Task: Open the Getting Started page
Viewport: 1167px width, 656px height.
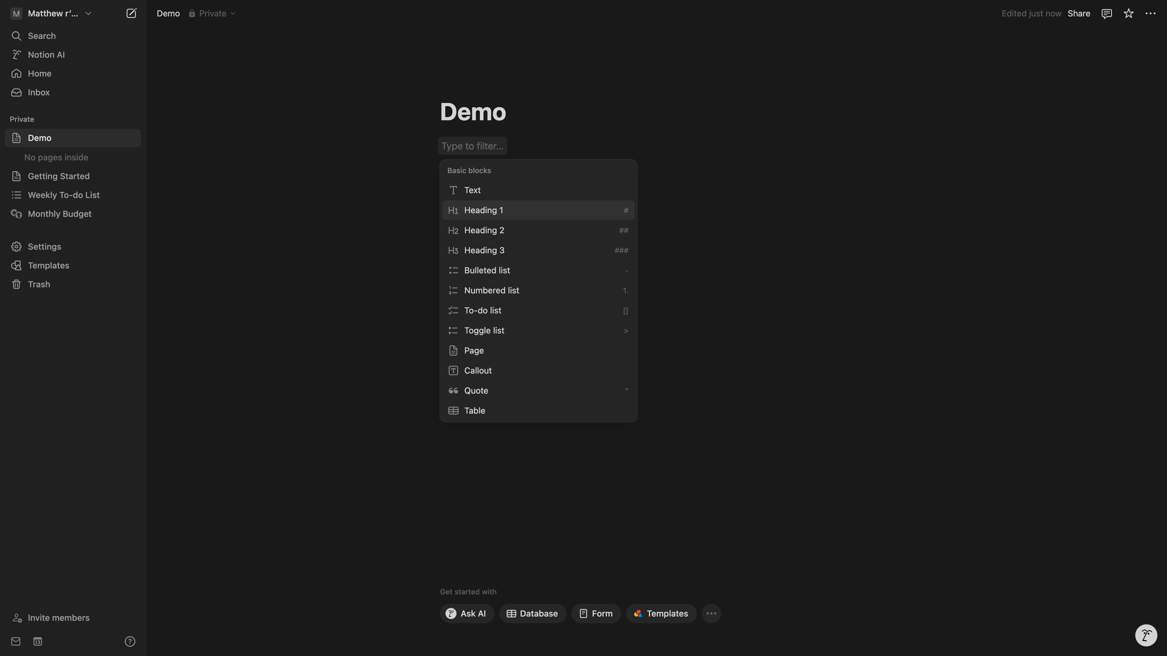Action: 73,176
